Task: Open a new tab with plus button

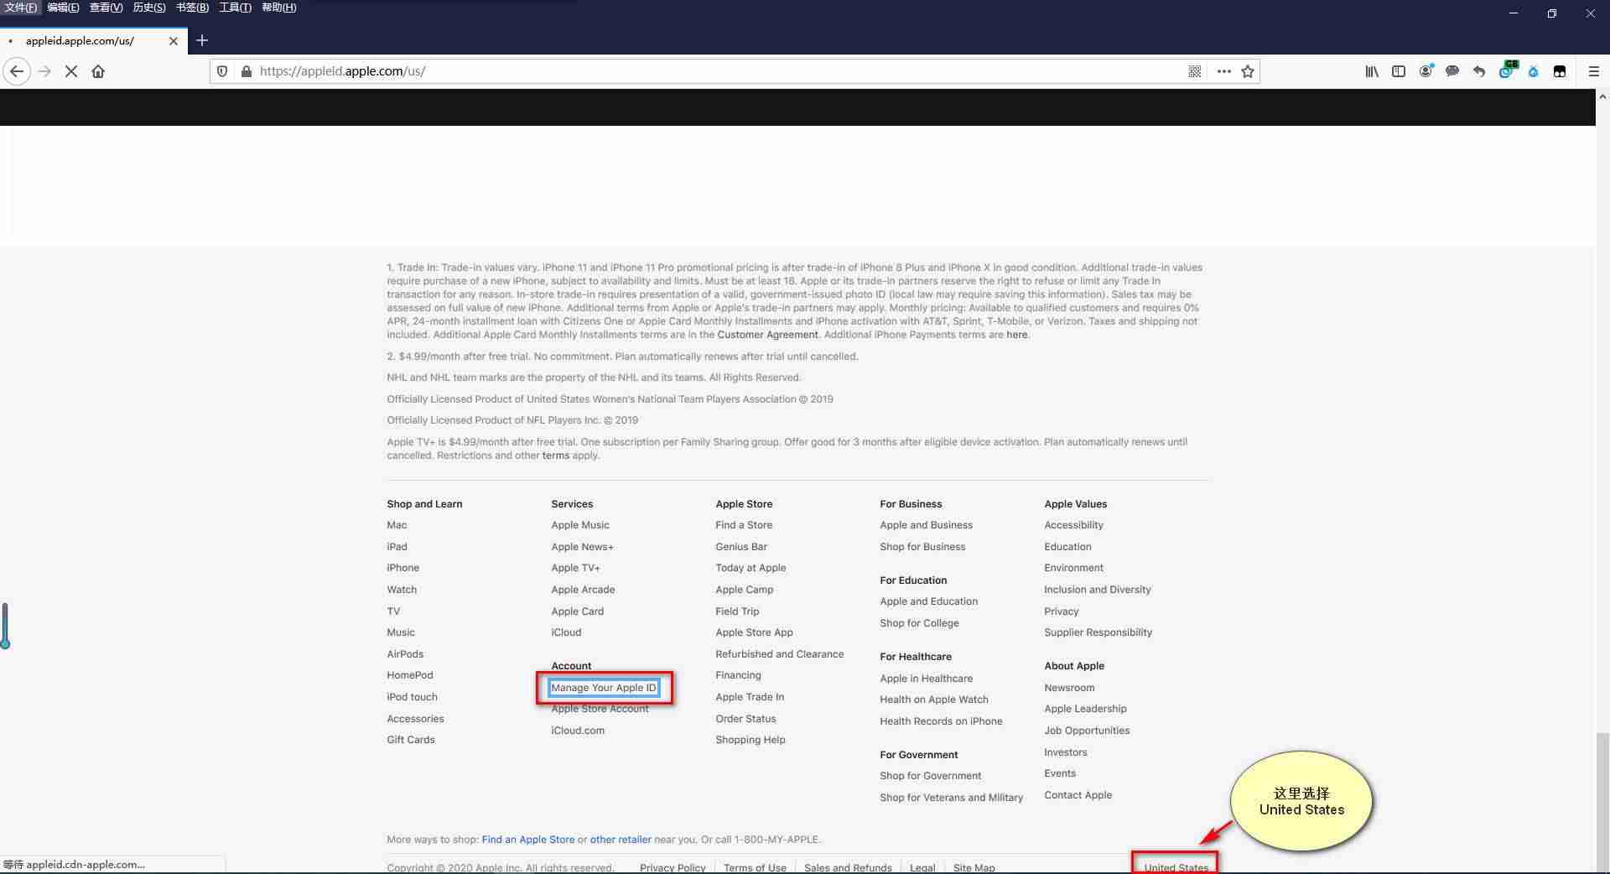Action: pos(202,40)
